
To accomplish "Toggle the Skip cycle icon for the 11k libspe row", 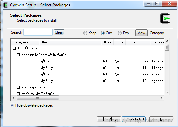I will pyautogui.click(x=43, y=68).
